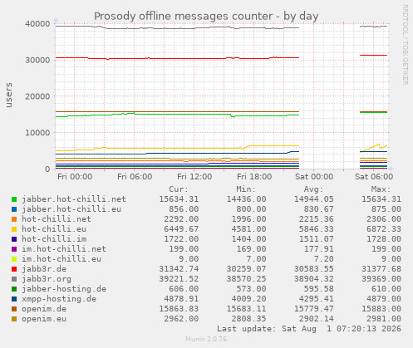
Task: Click the gray jabb3r.org legend swatch
Action: point(14,279)
